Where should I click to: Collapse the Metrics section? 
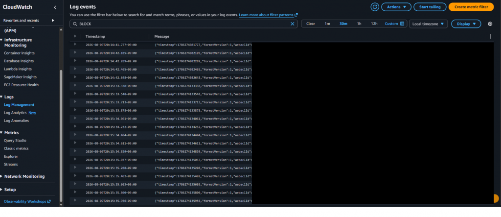tap(1, 133)
